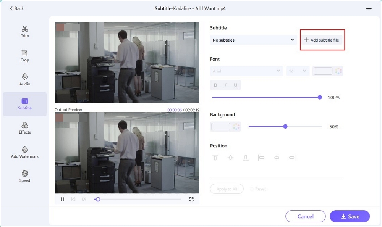Toggle bold subtitle formatting
382x227 pixels.
(215, 85)
